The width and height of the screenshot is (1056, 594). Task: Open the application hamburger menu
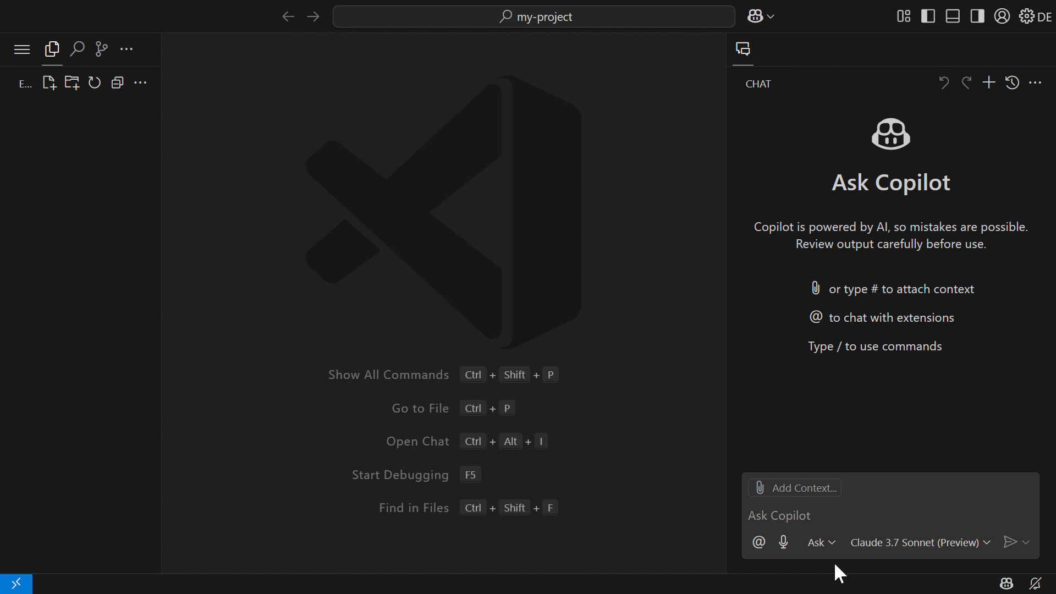[21, 49]
